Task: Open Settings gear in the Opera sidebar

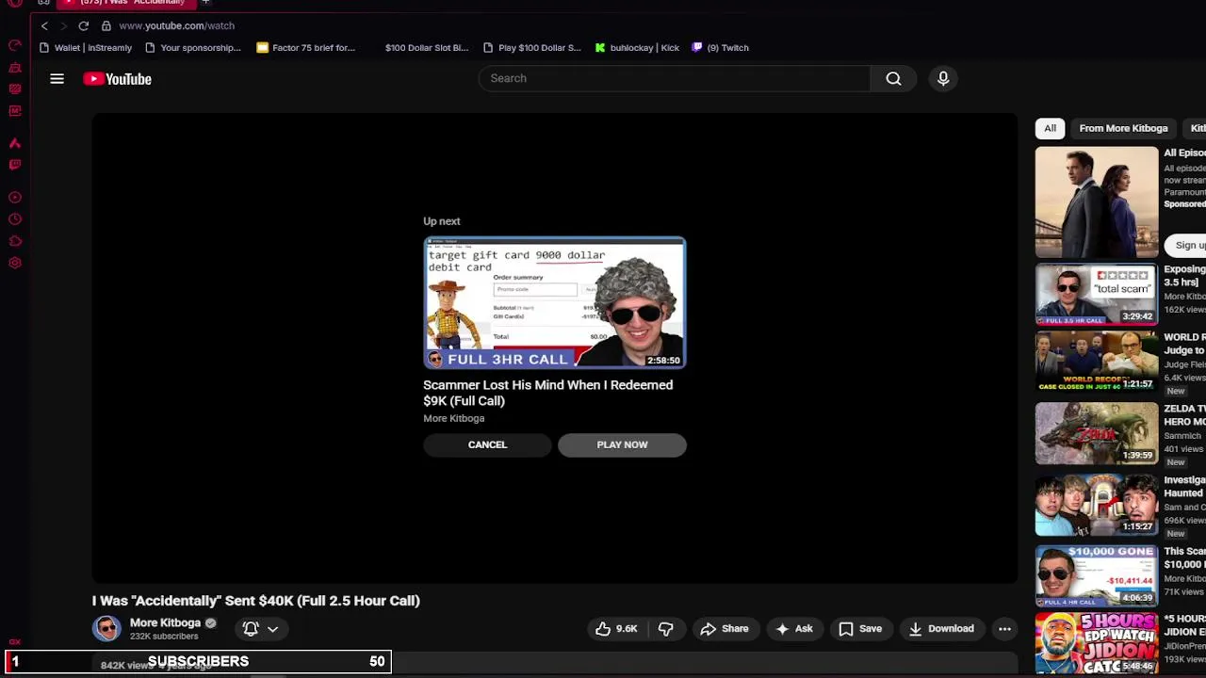Action: click(x=15, y=263)
